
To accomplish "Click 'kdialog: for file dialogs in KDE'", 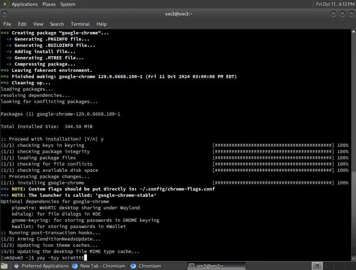I will (x=56, y=214).
